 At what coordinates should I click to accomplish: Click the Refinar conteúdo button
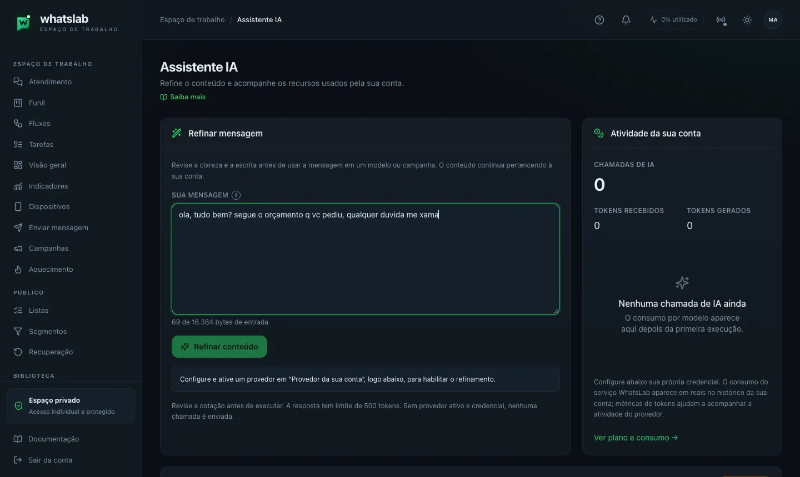(x=219, y=347)
